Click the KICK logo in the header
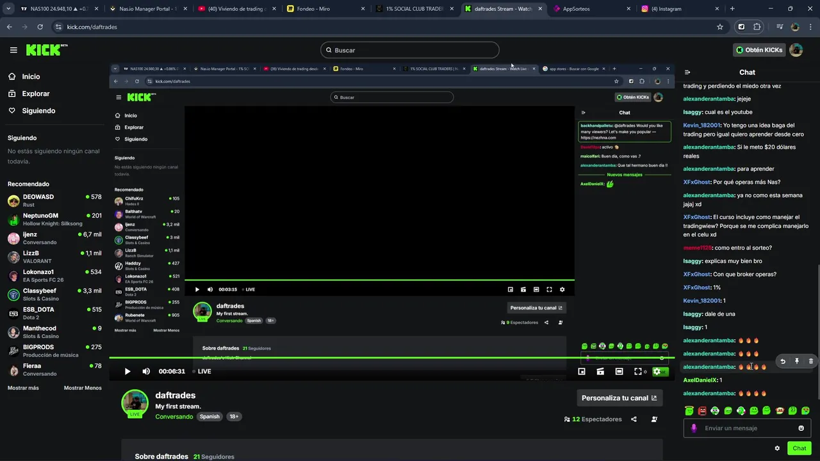The width and height of the screenshot is (820, 461). coord(47,50)
